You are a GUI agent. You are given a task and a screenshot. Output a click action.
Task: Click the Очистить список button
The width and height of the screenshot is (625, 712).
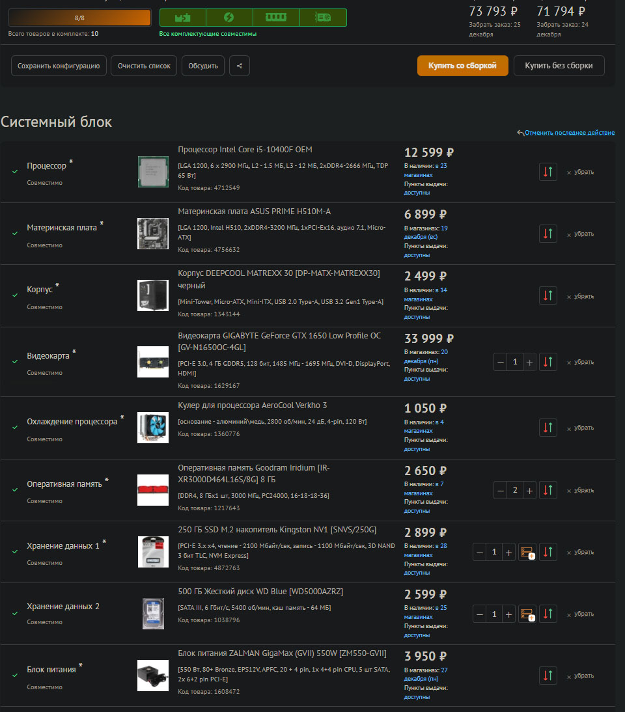[144, 66]
